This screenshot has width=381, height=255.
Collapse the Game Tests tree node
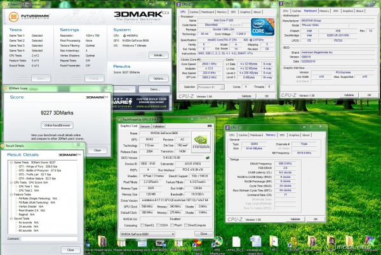(x=11, y=162)
